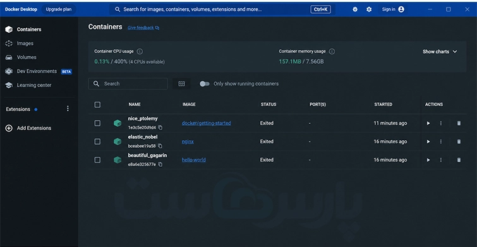
Task: Open the Volumes sidebar section
Action: tap(21, 57)
